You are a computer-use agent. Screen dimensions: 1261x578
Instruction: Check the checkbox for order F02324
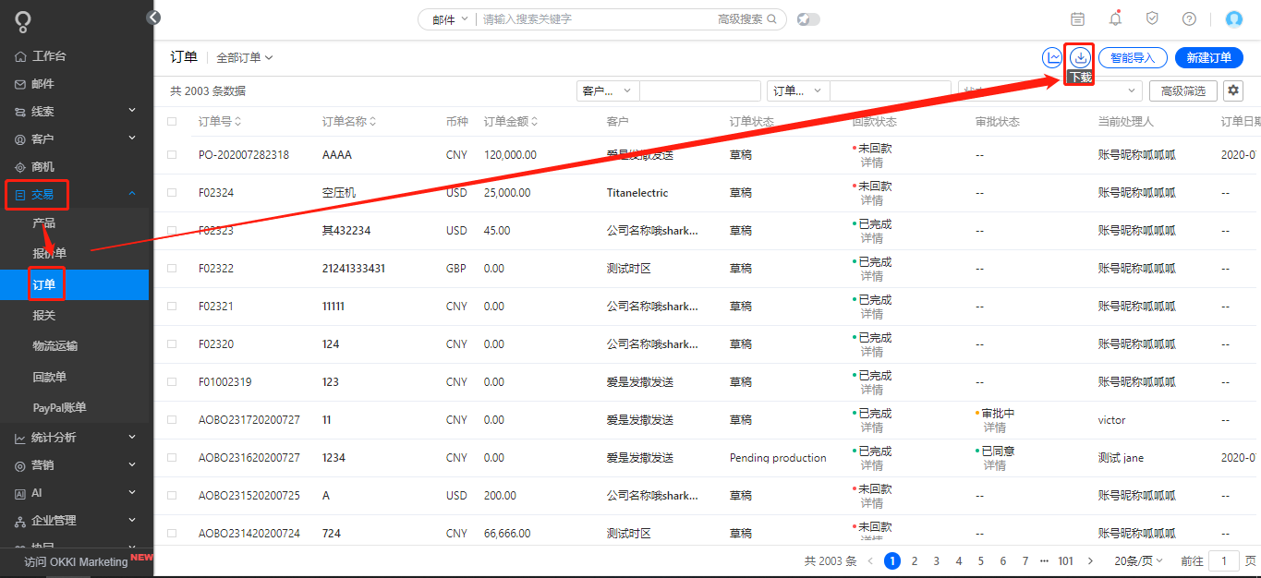[171, 192]
